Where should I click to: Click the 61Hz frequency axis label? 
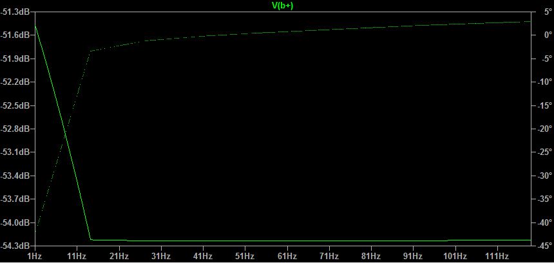pyautogui.click(x=287, y=255)
